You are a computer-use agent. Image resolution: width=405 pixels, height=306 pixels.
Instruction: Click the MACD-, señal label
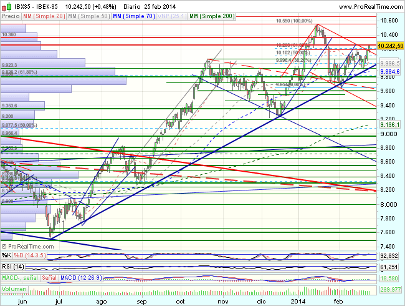pyautogui.click(x=20, y=278)
